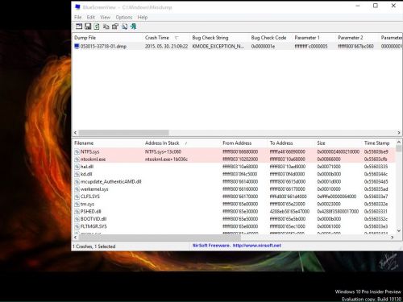Open the File menu
403x302 pixels.
pyautogui.click(x=78, y=17)
